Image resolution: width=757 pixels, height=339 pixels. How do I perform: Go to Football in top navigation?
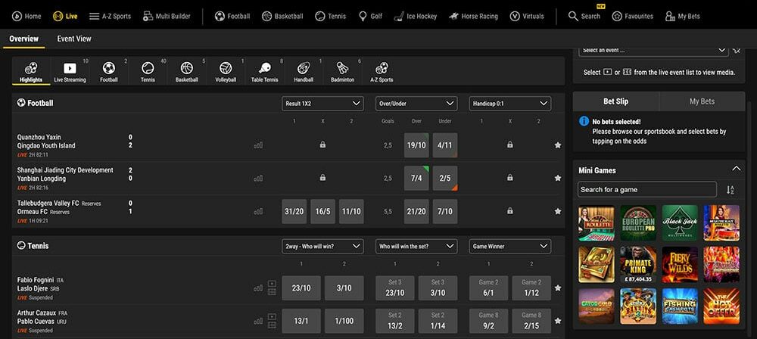(232, 16)
